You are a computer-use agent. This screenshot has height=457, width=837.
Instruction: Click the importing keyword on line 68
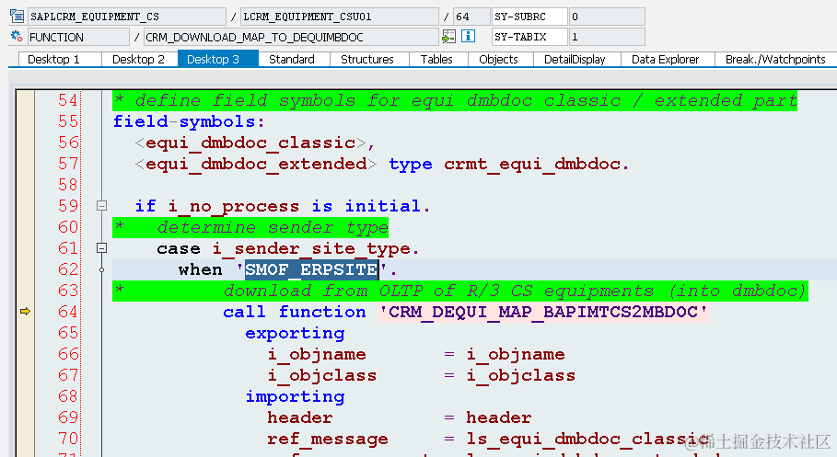(x=295, y=396)
